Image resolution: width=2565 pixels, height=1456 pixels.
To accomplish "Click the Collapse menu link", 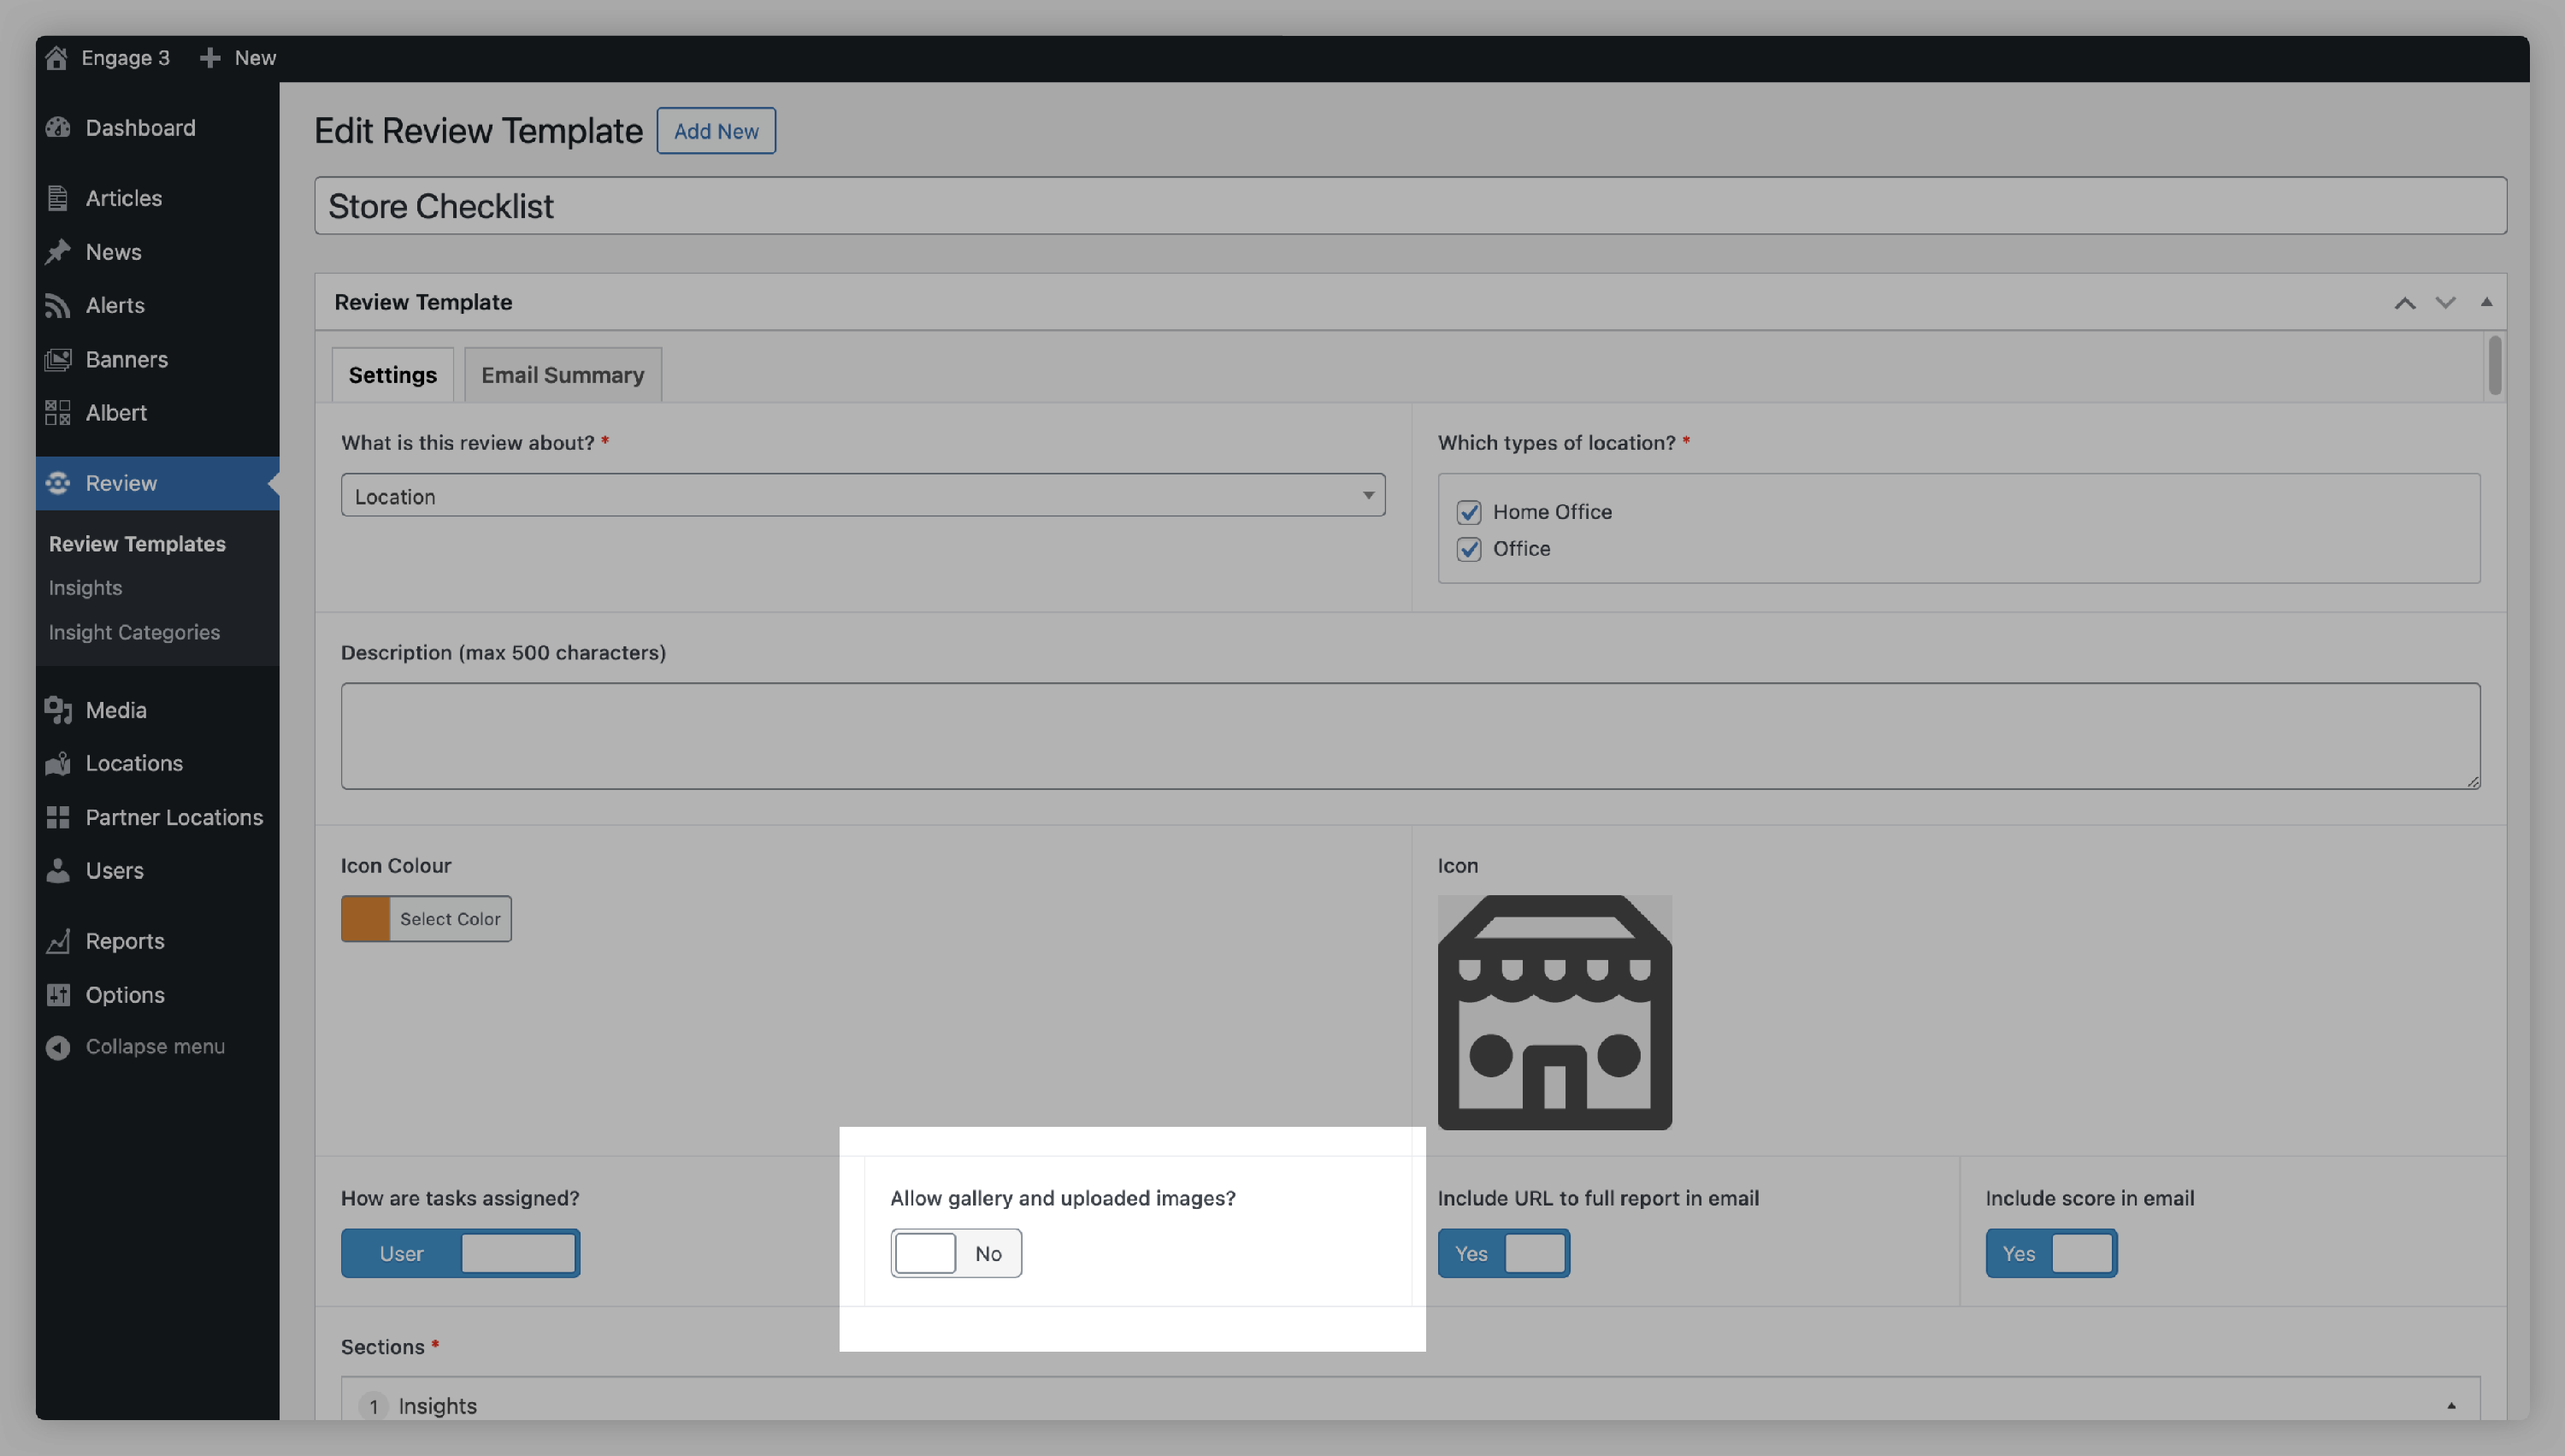I will [154, 1046].
